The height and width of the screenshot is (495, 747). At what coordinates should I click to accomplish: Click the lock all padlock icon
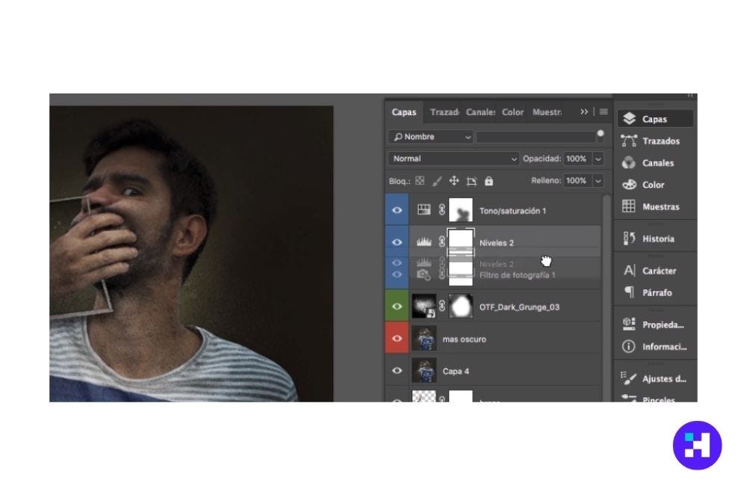(489, 181)
